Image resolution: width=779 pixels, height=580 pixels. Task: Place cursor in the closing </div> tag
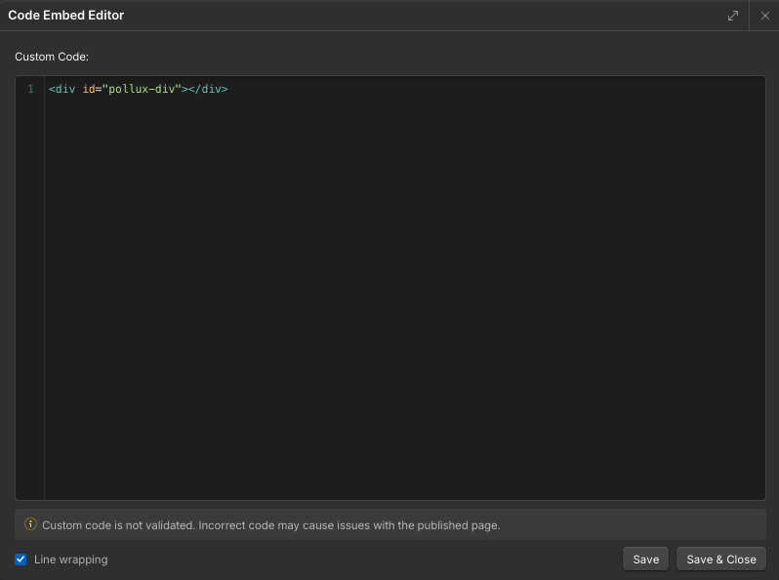[208, 89]
